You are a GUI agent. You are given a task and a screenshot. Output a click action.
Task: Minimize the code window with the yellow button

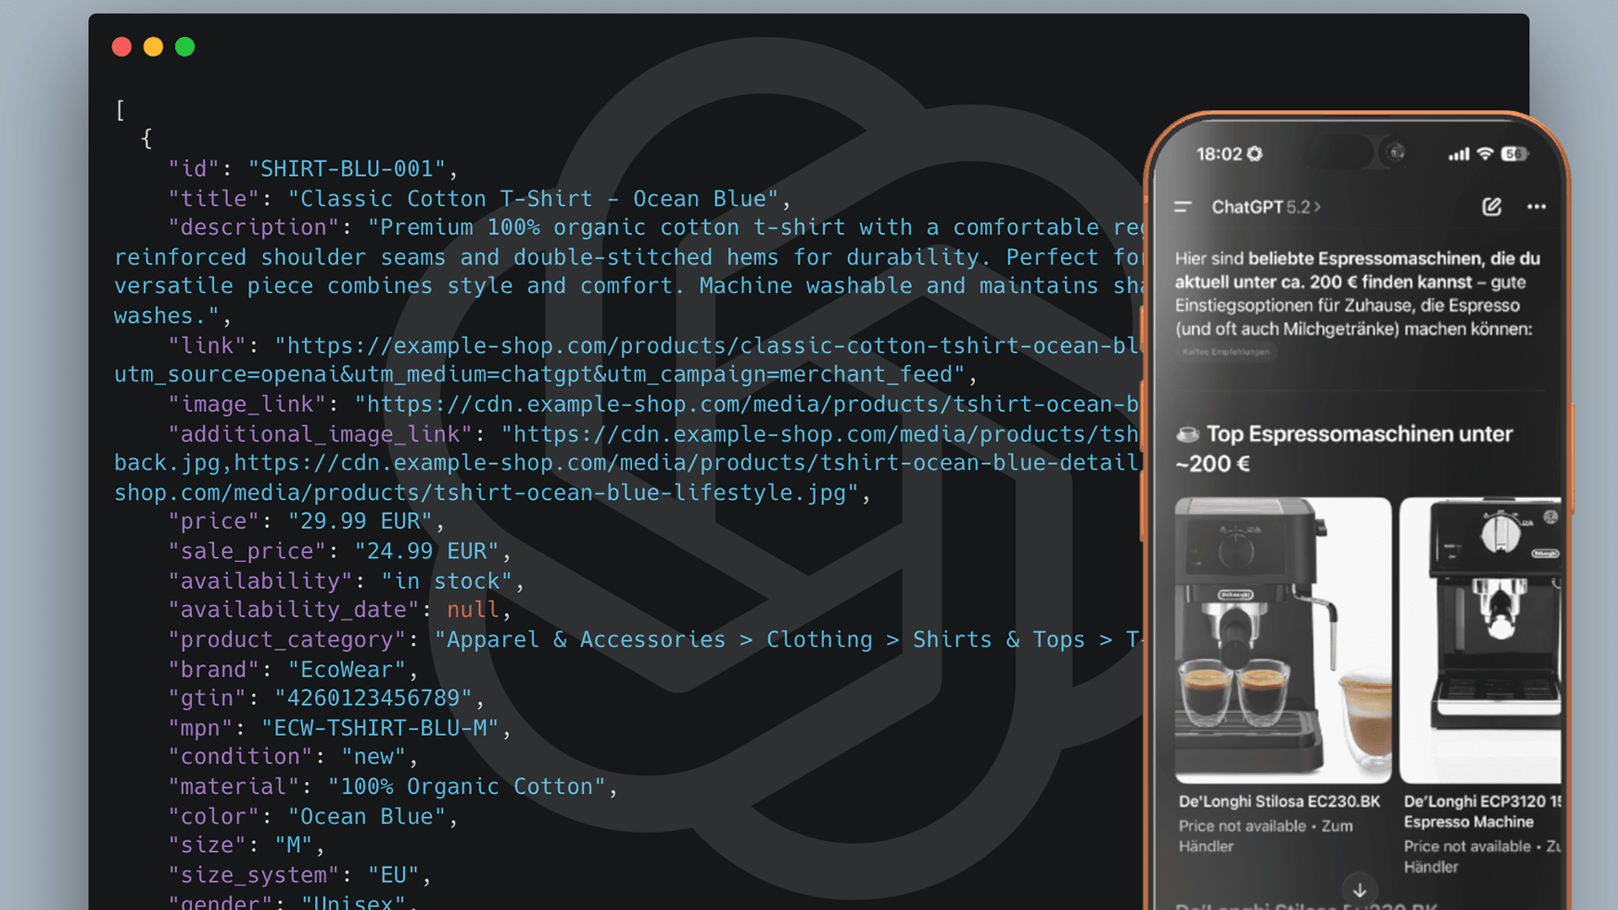pos(153,46)
